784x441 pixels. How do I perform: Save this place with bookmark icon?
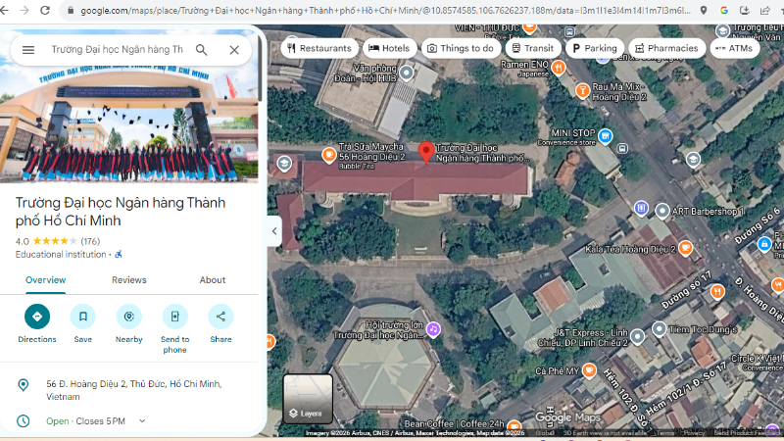(x=83, y=317)
